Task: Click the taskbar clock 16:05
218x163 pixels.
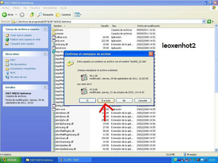Action: (x=212, y=160)
